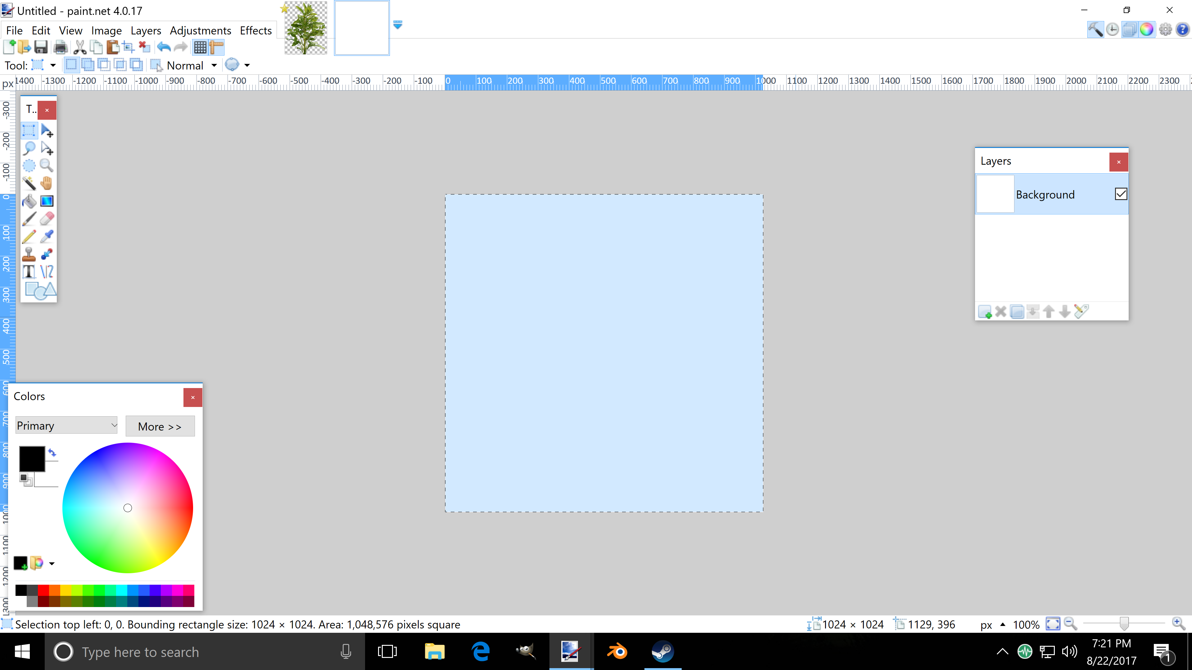
Task: Toggle the rulers display
Action: click(217, 47)
